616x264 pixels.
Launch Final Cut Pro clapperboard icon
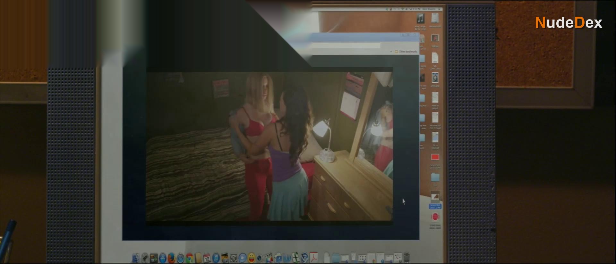point(269,258)
